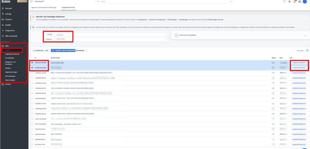This screenshot has height=149, width=310.
Task: Switch to Agenten (automatische Auflistung) tab
Action: [x=44, y=7]
